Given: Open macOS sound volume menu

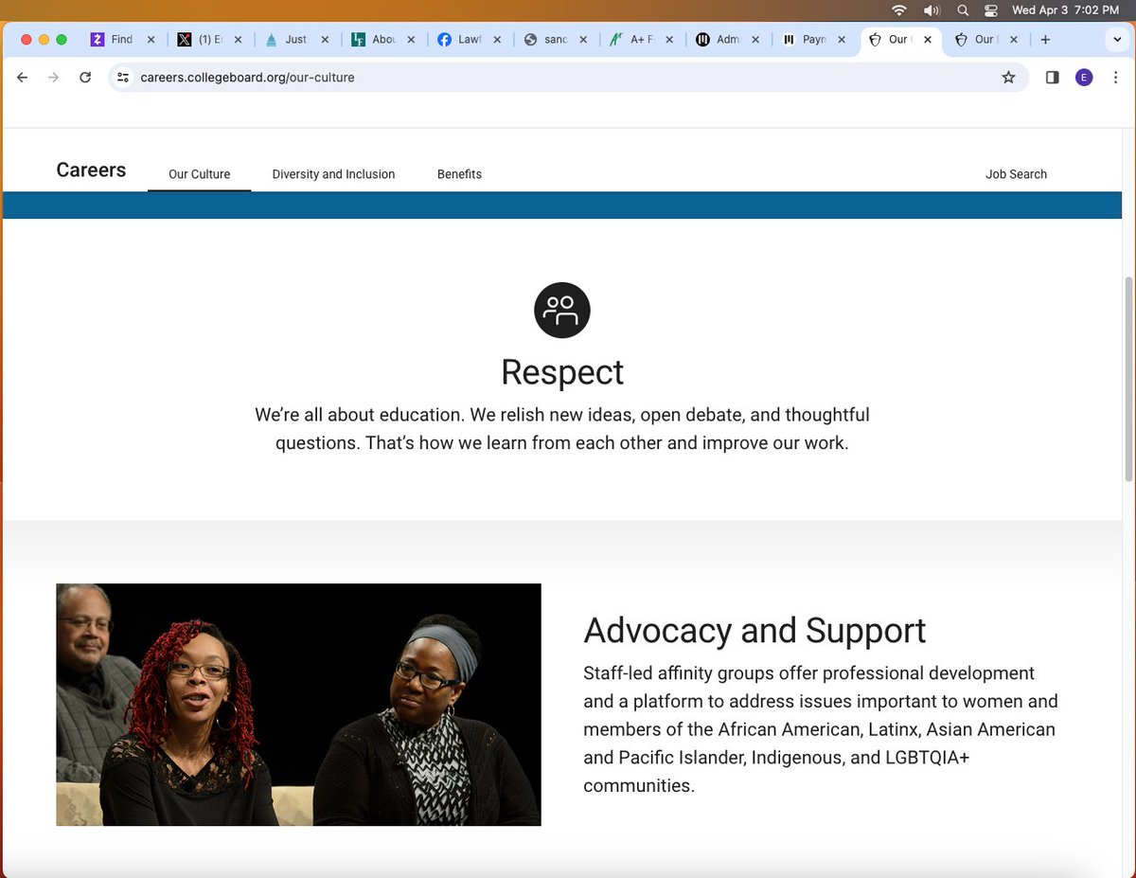Looking at the screenshot, I should click(x=932, y=10).
